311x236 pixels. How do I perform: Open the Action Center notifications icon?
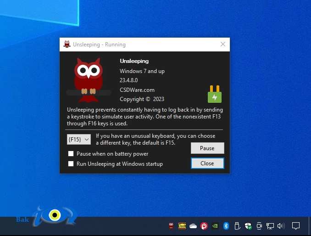point(296,226)
